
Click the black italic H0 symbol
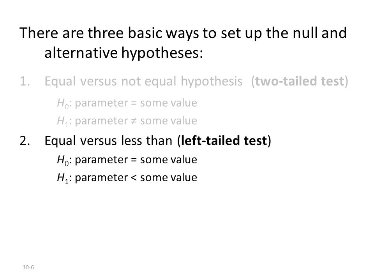(63, 160)
